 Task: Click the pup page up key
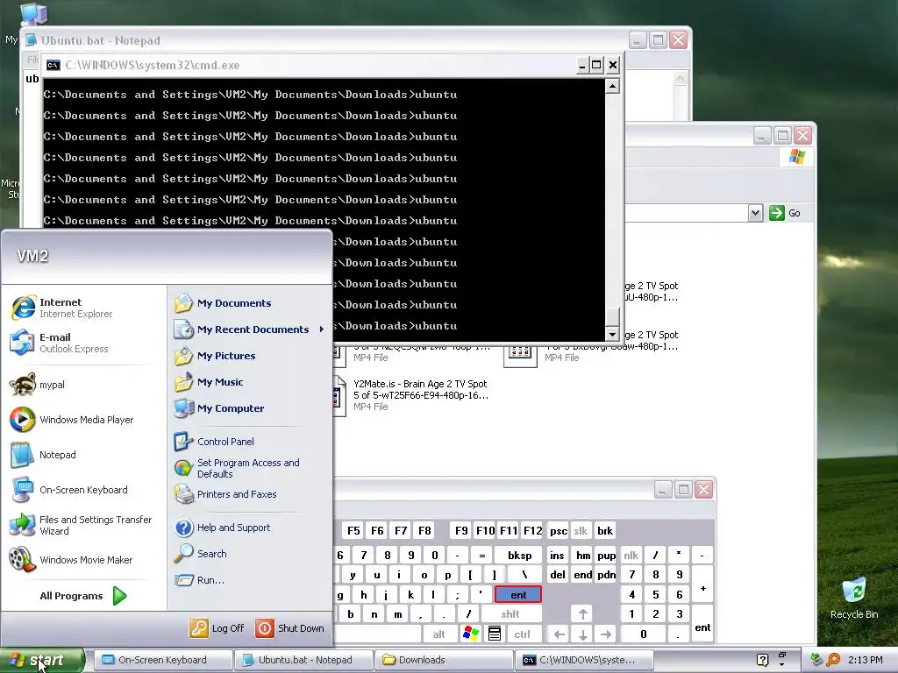coord(606,555)
